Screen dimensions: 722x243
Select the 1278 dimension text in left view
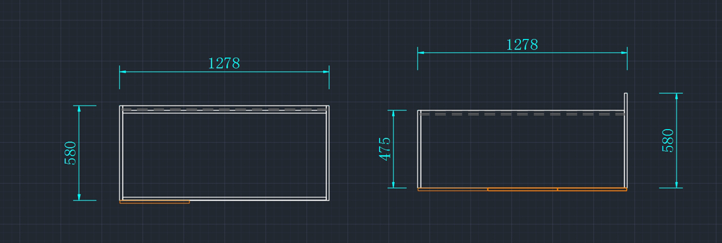(224, 63)
